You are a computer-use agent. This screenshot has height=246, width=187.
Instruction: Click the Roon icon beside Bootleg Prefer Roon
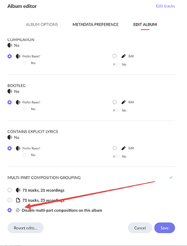(18, 102)
